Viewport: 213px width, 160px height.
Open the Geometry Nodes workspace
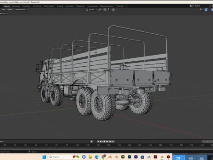pos(107,6)
